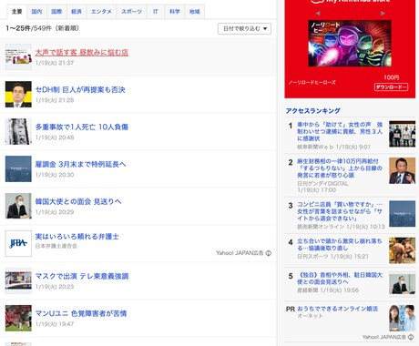This screenshot has height=346, width=419.
Task: Open headline 多重事故で1人死亡 10人負傷
Action: [x=82, y=127]
